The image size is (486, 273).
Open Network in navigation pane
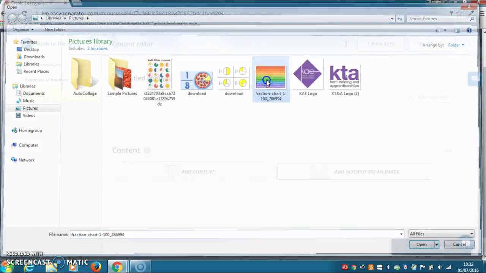click(26, 160)
